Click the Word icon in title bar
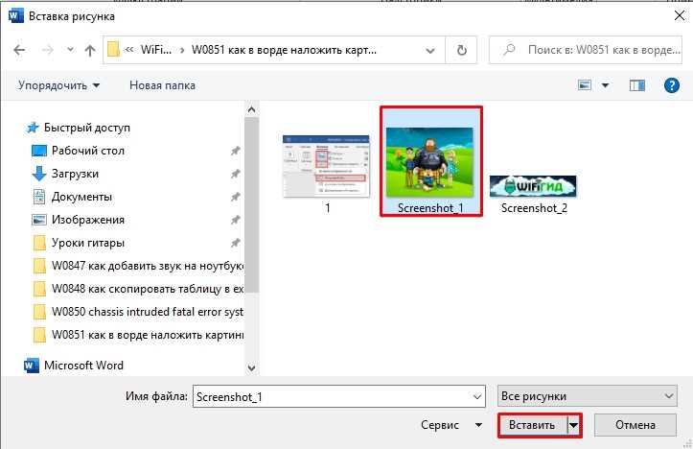Viewport: 693px width, 449px height. 16,16
